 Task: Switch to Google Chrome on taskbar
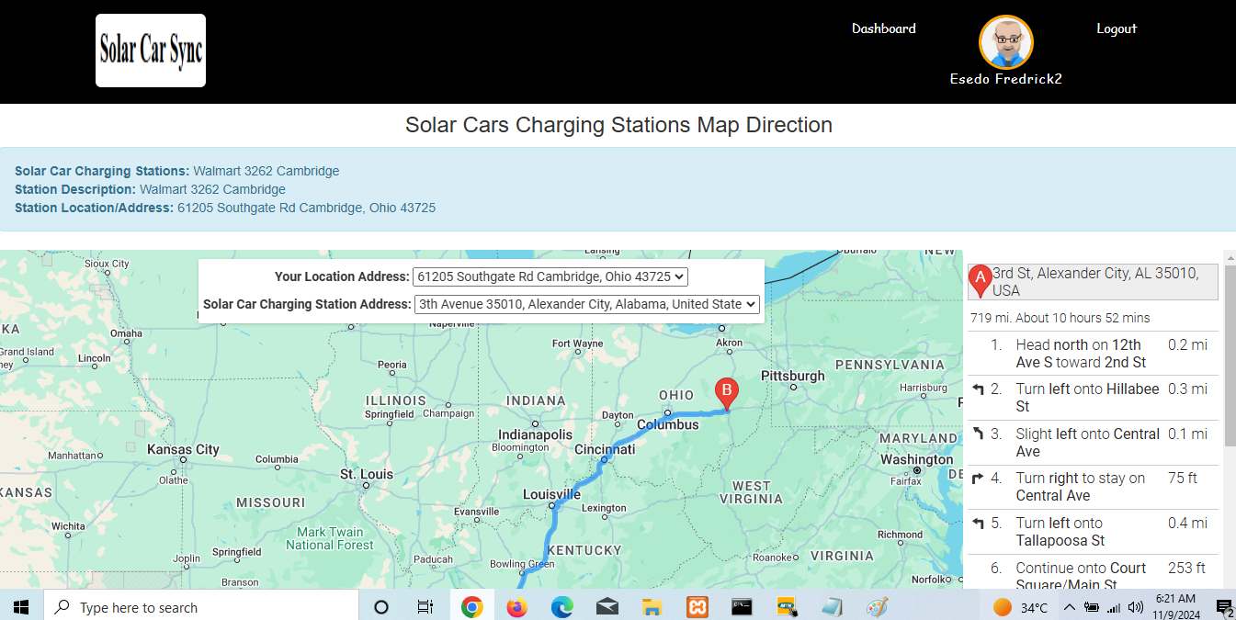point(471,607)
